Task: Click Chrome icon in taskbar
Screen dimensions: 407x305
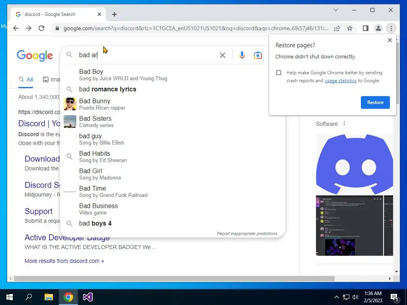Action: (68, 297)
